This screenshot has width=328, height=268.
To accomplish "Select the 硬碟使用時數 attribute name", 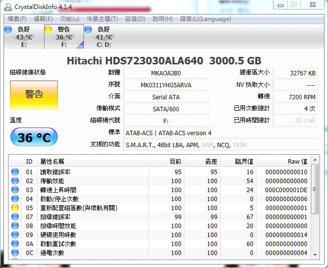I will [58, 235].
